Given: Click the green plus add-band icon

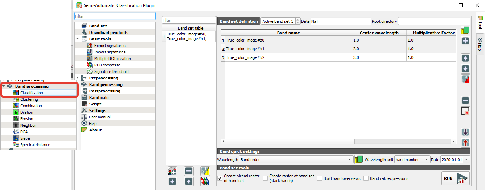Looking at the screenshot, I should (x=465, y=41).
